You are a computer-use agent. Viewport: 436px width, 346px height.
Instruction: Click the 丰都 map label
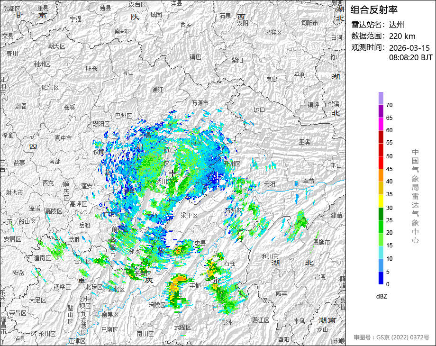195,285
